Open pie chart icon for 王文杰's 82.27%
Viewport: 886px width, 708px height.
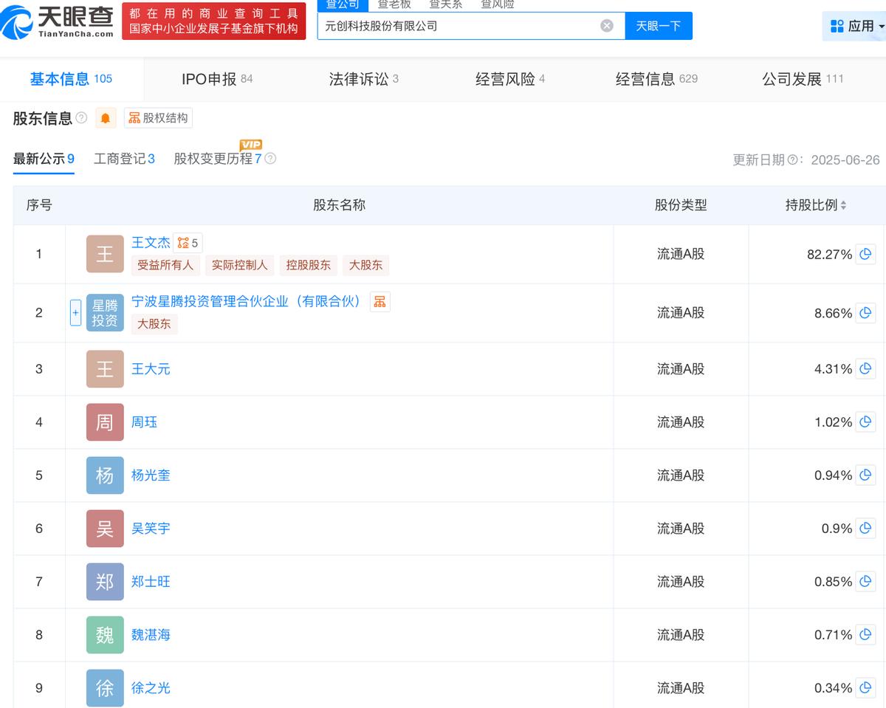(865, 254)
